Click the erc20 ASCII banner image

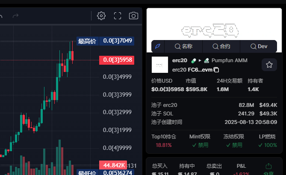click(210, 31)
